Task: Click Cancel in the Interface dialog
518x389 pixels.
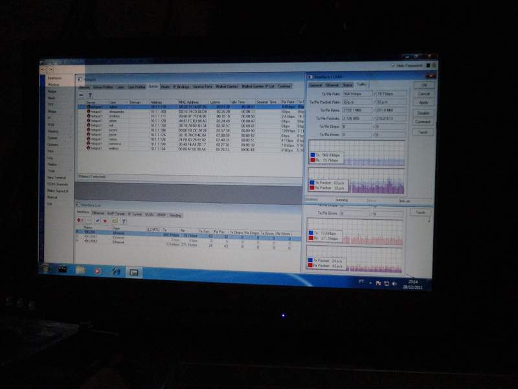Action: pyautogui.click(x=424, y=94)
